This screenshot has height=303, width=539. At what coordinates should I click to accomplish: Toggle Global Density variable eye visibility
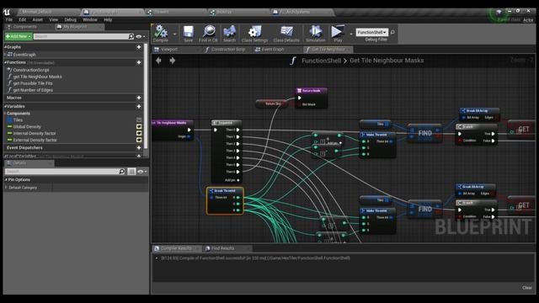tap(139, 126)
